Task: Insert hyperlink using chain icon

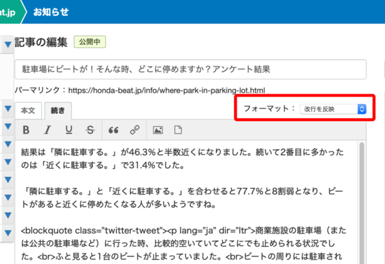Action: coord(135,130)
